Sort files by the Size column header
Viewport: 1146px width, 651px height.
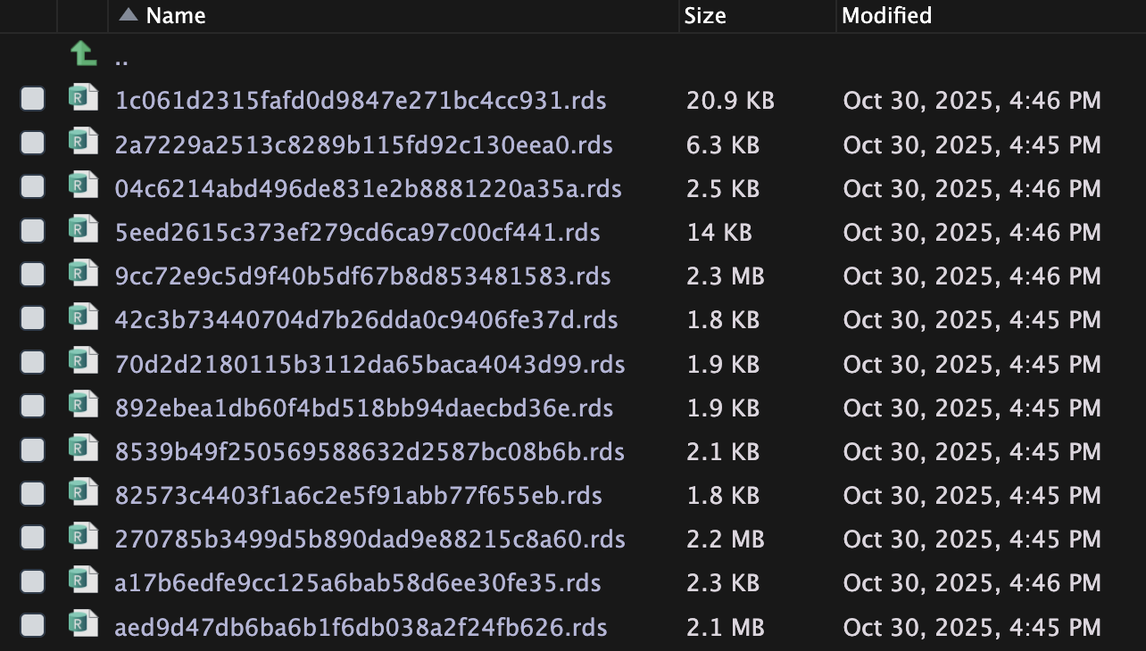coord(705,15)
